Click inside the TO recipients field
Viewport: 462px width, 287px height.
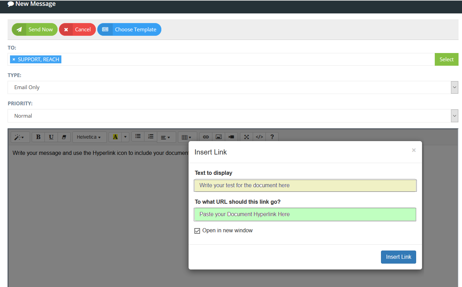click(221, 60)
